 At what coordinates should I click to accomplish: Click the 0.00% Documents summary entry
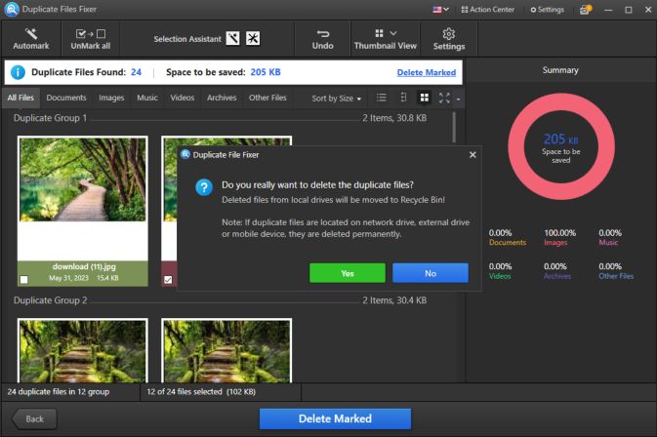(x=508, y=237)
